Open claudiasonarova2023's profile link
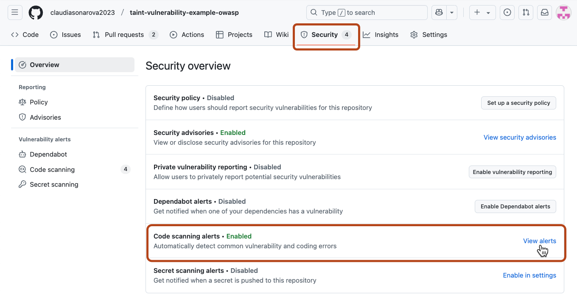The height and width of the screenshot is (306, 577). [83, 12]
